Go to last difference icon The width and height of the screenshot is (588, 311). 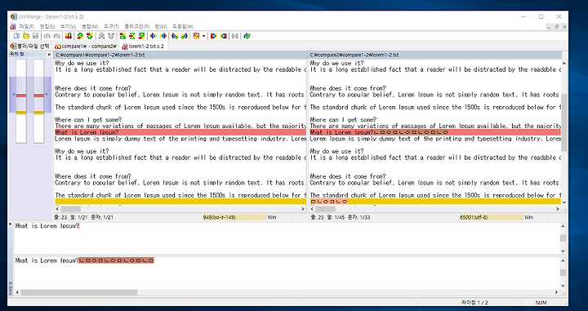coord(141,36)
